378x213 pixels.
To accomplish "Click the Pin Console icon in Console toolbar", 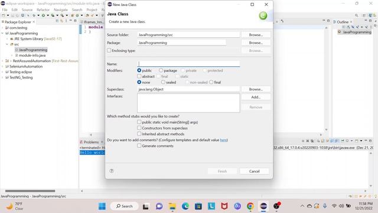I will (x=343, y=141).
